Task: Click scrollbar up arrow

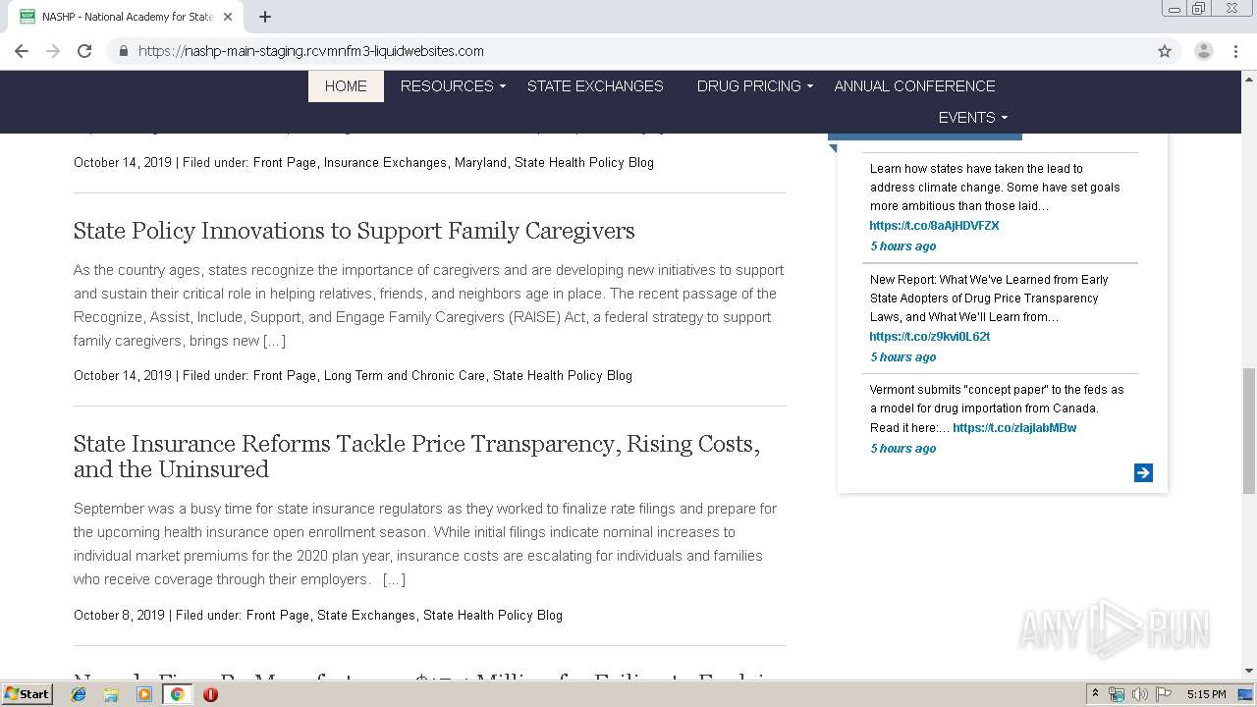Action: (1248, 79)
